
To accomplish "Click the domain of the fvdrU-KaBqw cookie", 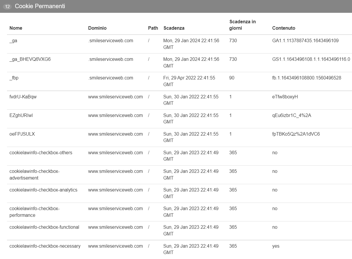I will (115, 97).
